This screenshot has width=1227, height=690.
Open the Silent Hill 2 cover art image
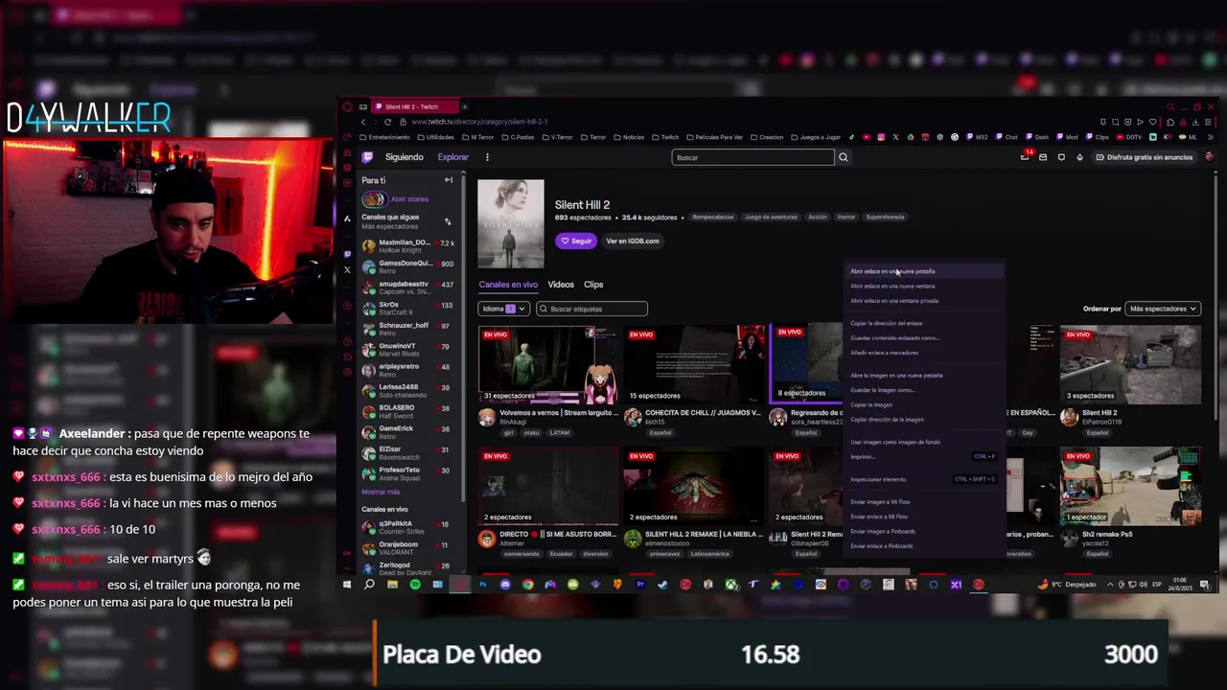511,224
